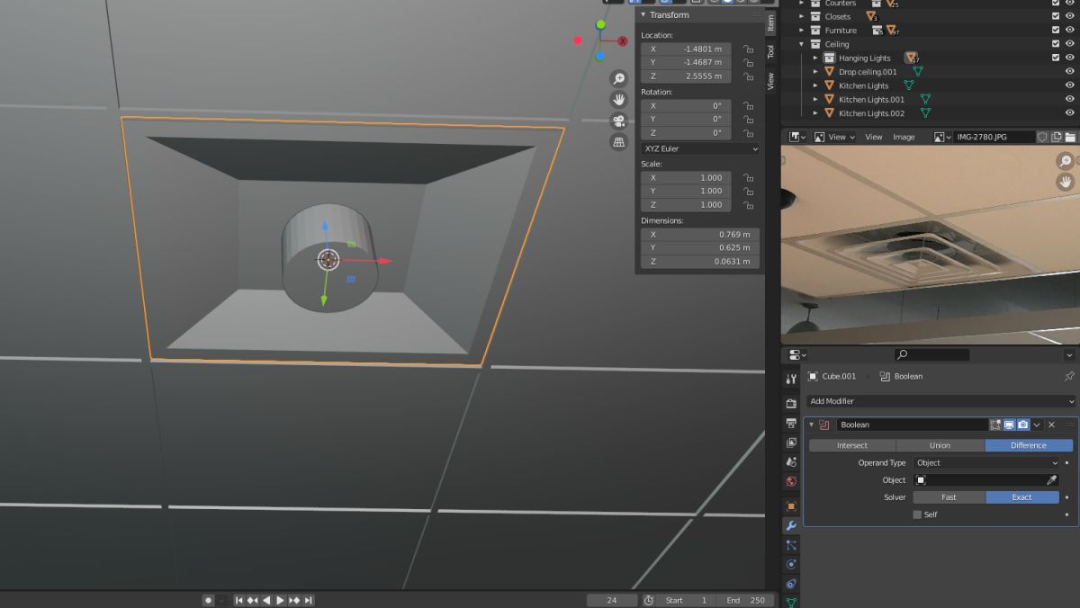The width and height of the screenshot is (1080, 608).
Task: Collapse the Ceiling collection
Action: coord(802,44)
